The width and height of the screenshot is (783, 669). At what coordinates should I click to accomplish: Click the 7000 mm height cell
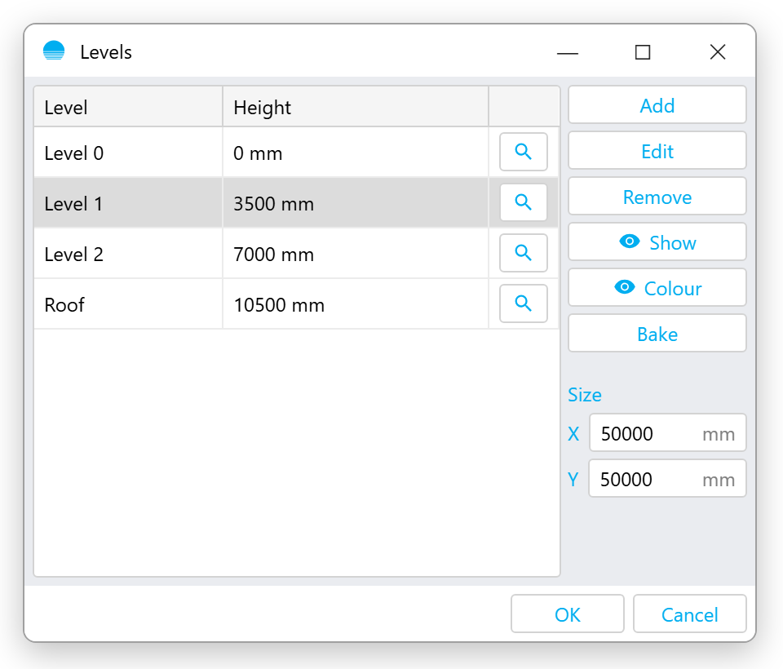point(356,253)
